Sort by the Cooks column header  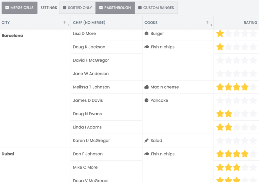(178, 23)
